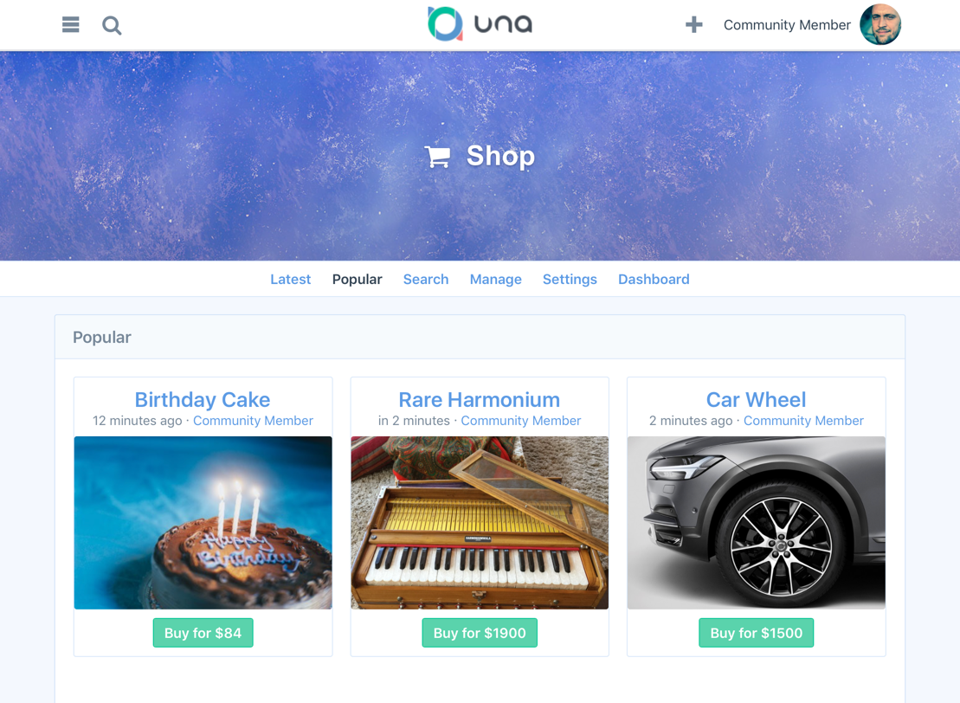Click Community Member author under Car Wheel
The height and width of the screenshot is (703, 960).
coord(803,421)
